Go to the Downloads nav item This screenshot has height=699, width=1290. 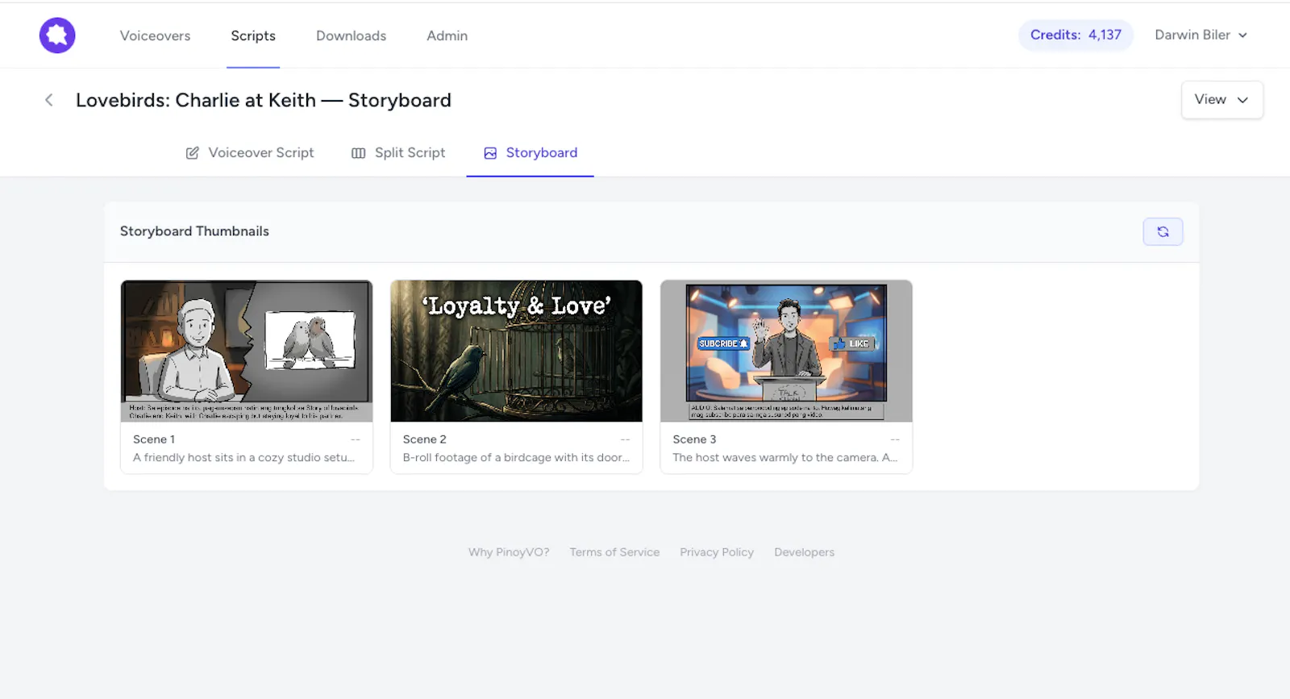tap(351, 35)
